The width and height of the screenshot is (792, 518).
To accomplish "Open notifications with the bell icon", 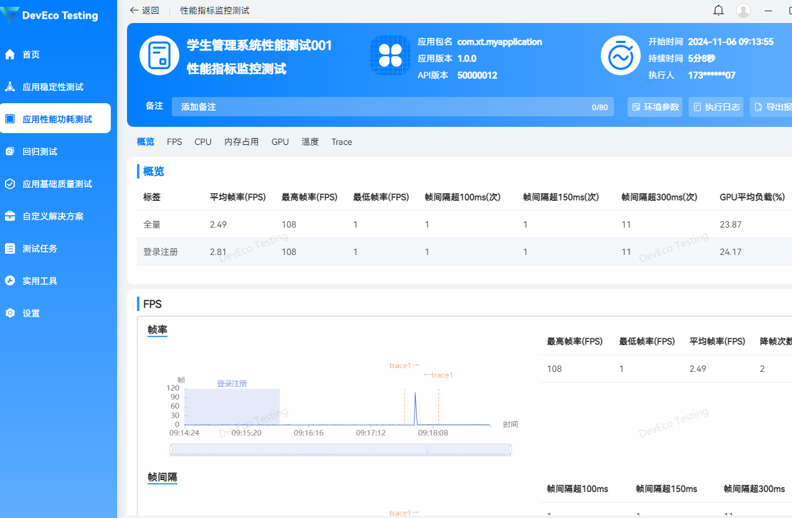I will pos(719,11).
